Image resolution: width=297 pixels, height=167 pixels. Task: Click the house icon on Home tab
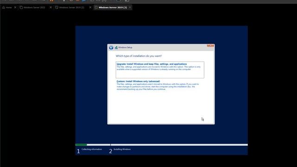point(4,7)
